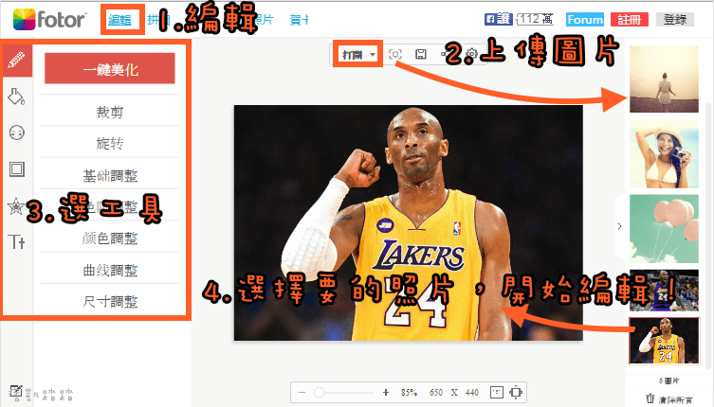714x407 pixels.
Task: Click the zoom in plus button
Action: pos(386,392)
